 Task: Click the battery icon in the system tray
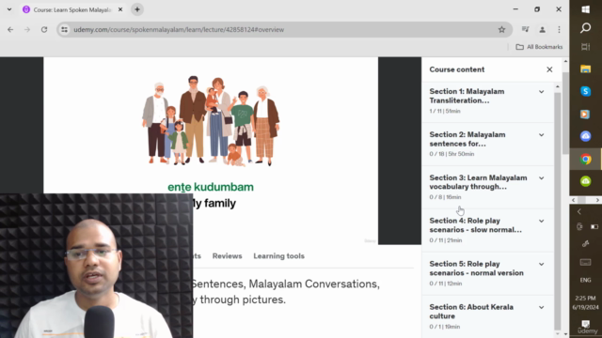[x=594, y=226]
